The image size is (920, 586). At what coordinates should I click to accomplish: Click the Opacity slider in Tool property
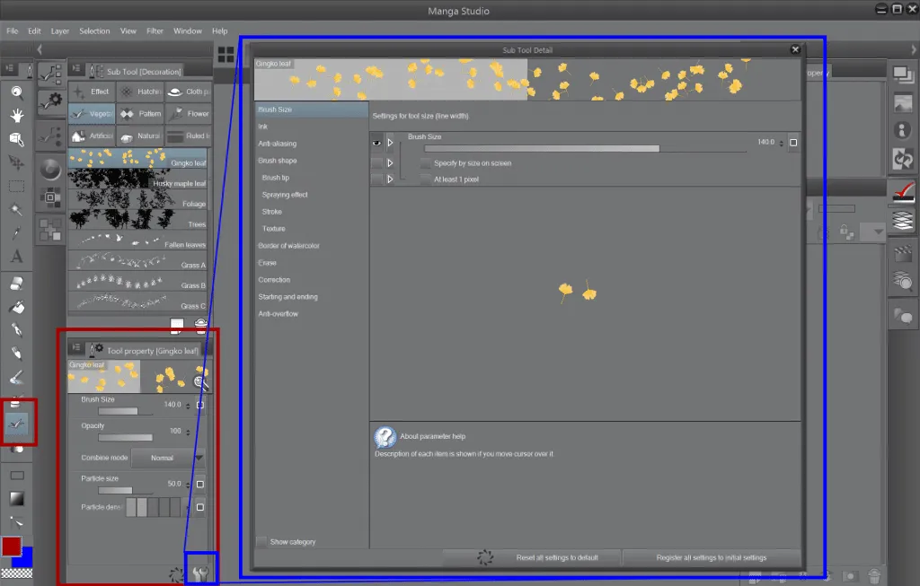coord(125,438)
